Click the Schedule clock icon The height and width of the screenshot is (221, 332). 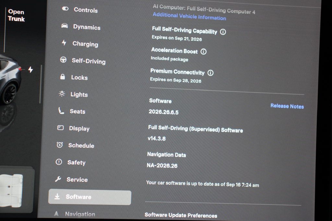60,145
